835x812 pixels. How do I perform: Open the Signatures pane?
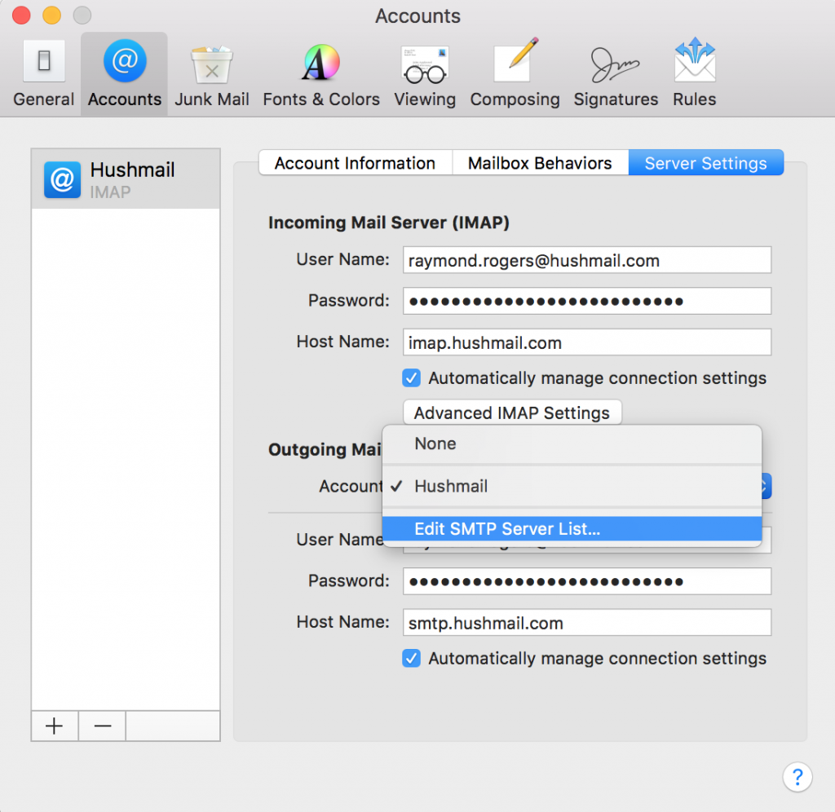coord(616,72)
